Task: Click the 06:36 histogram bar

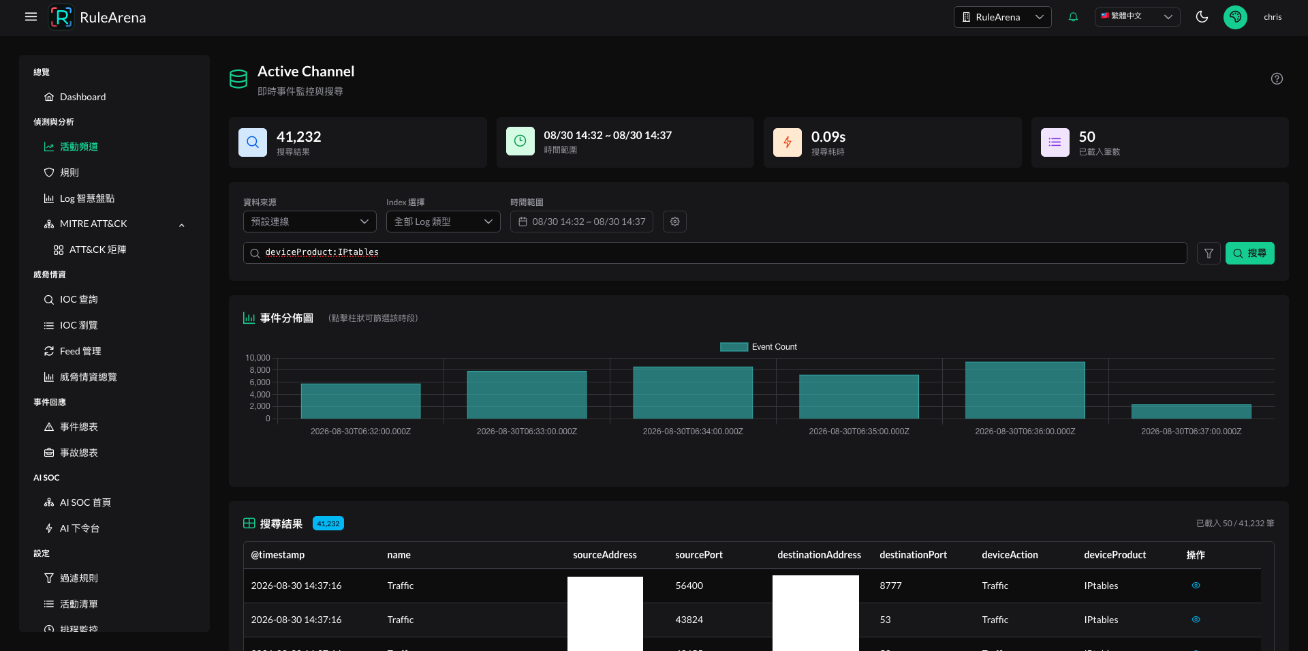Action: tap(1025, 390)
